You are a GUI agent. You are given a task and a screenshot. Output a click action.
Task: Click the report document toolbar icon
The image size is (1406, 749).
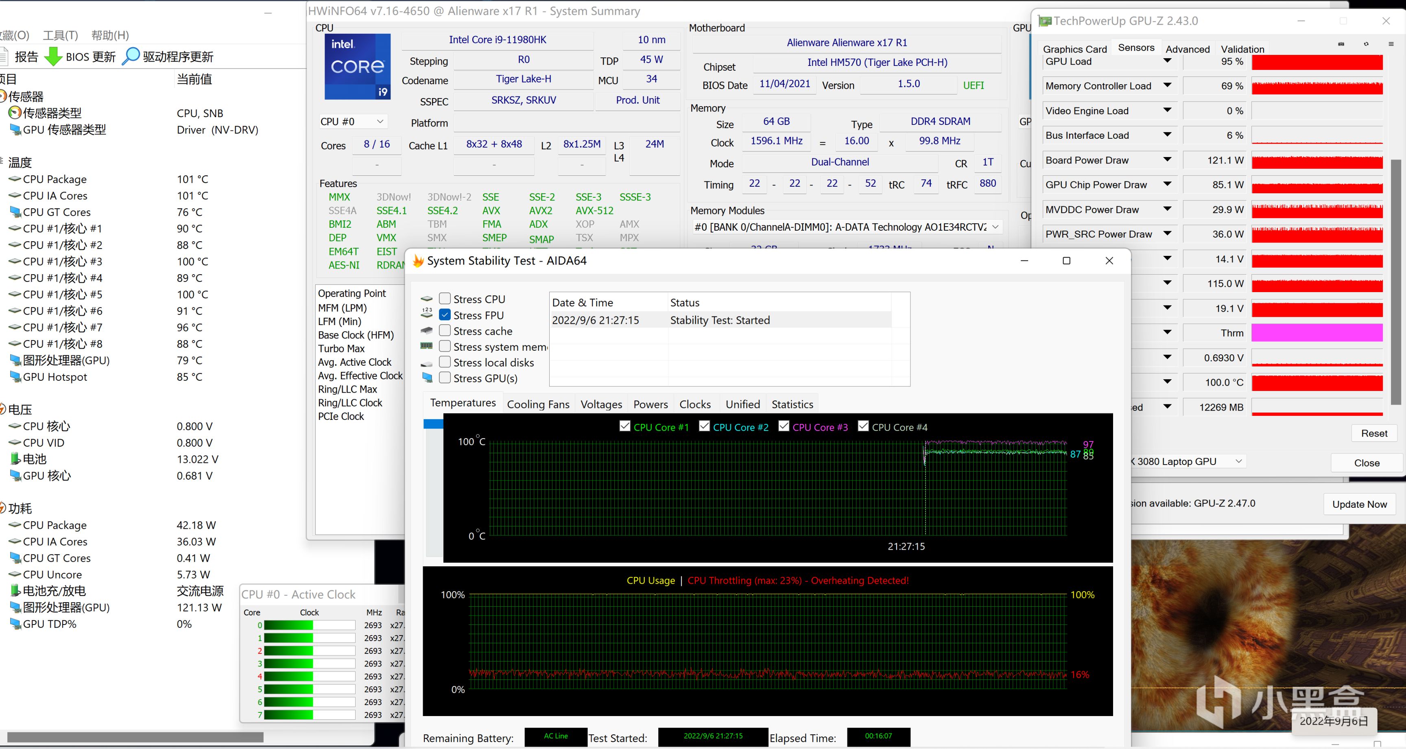point(4,56)
